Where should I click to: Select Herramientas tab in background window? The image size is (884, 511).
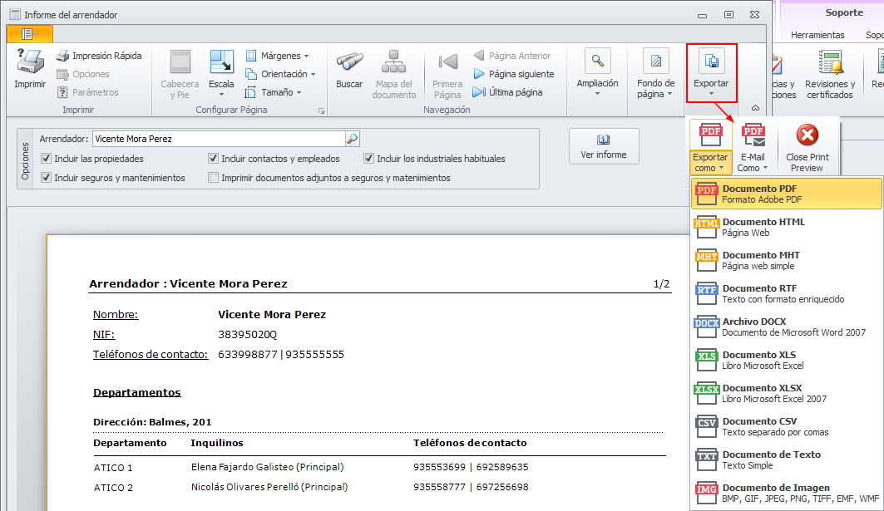coord(817,35)
